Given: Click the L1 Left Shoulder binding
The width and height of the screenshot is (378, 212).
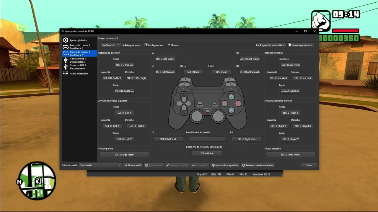Looking at the screenshot, I should [x=165, y=72].
